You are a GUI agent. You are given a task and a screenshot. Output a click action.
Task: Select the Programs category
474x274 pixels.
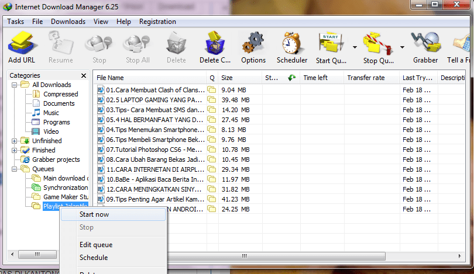pyautogui.click(x=56, y=122)
